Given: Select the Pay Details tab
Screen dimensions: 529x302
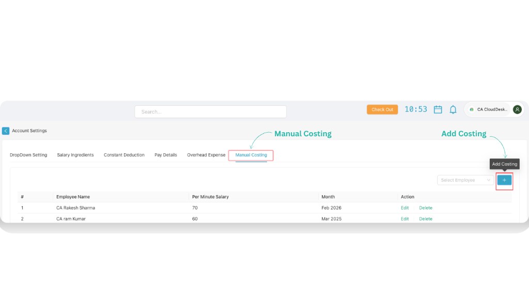Looking at the screenshot, I should (x=165, y=154).
